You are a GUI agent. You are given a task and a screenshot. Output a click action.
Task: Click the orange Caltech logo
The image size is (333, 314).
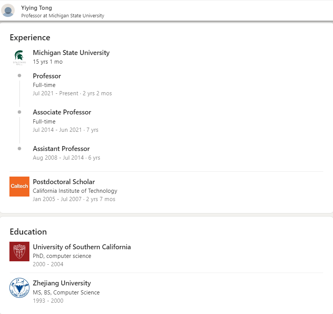[19, 186]
